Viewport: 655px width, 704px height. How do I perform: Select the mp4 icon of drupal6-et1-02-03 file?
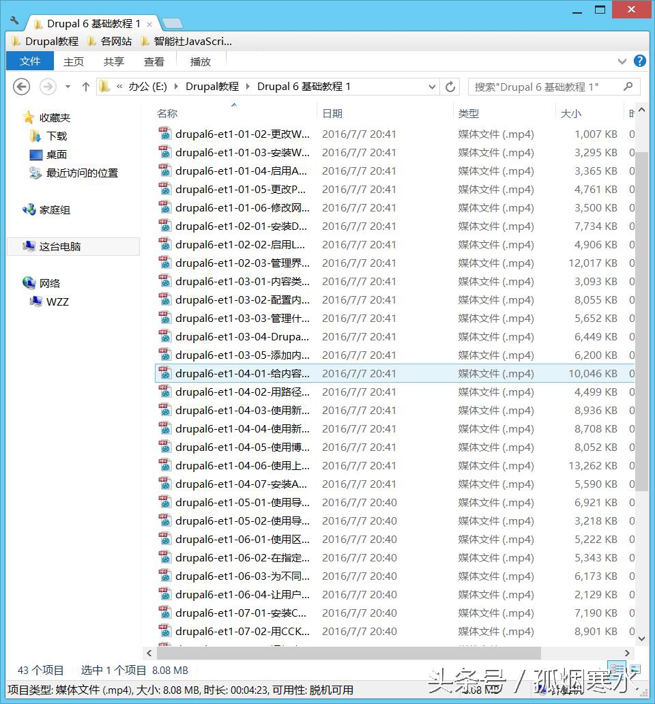pos(164,263)
